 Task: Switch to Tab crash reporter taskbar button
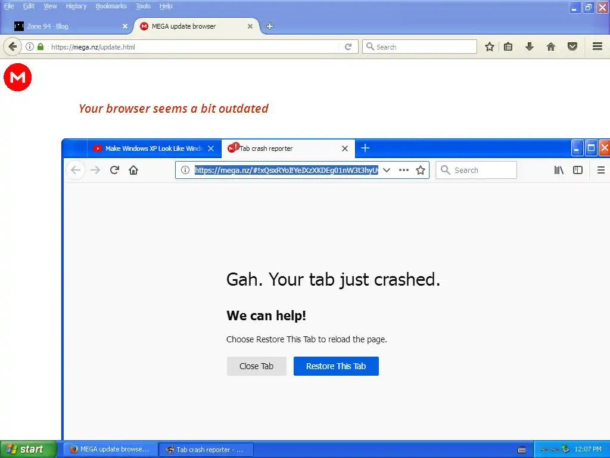pos(207,450)
